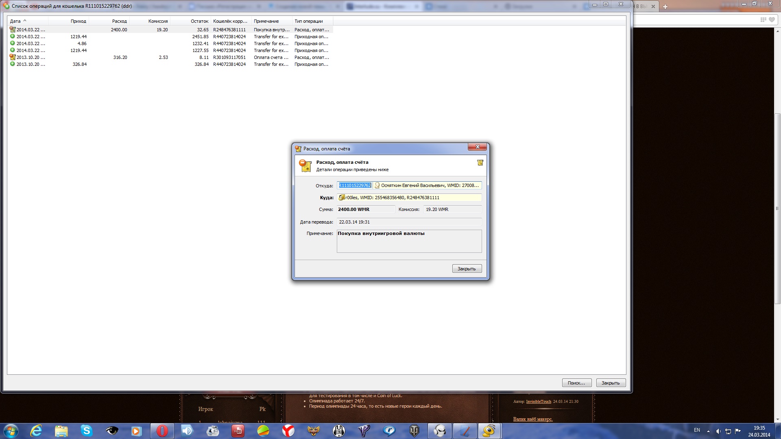The height and width of the screenshot is (439, 781).
Task: Click the Куда field with r00les
Action: coord(409,198)
